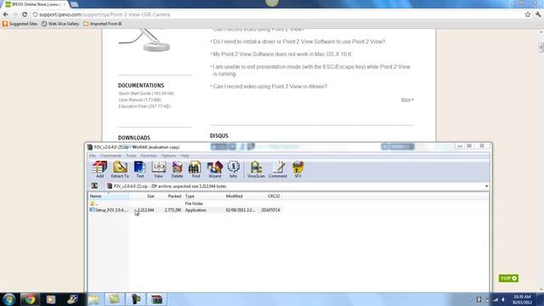
Task: Select the Setup_P2V 2.0.4 application file
Action: click(184, 210)
